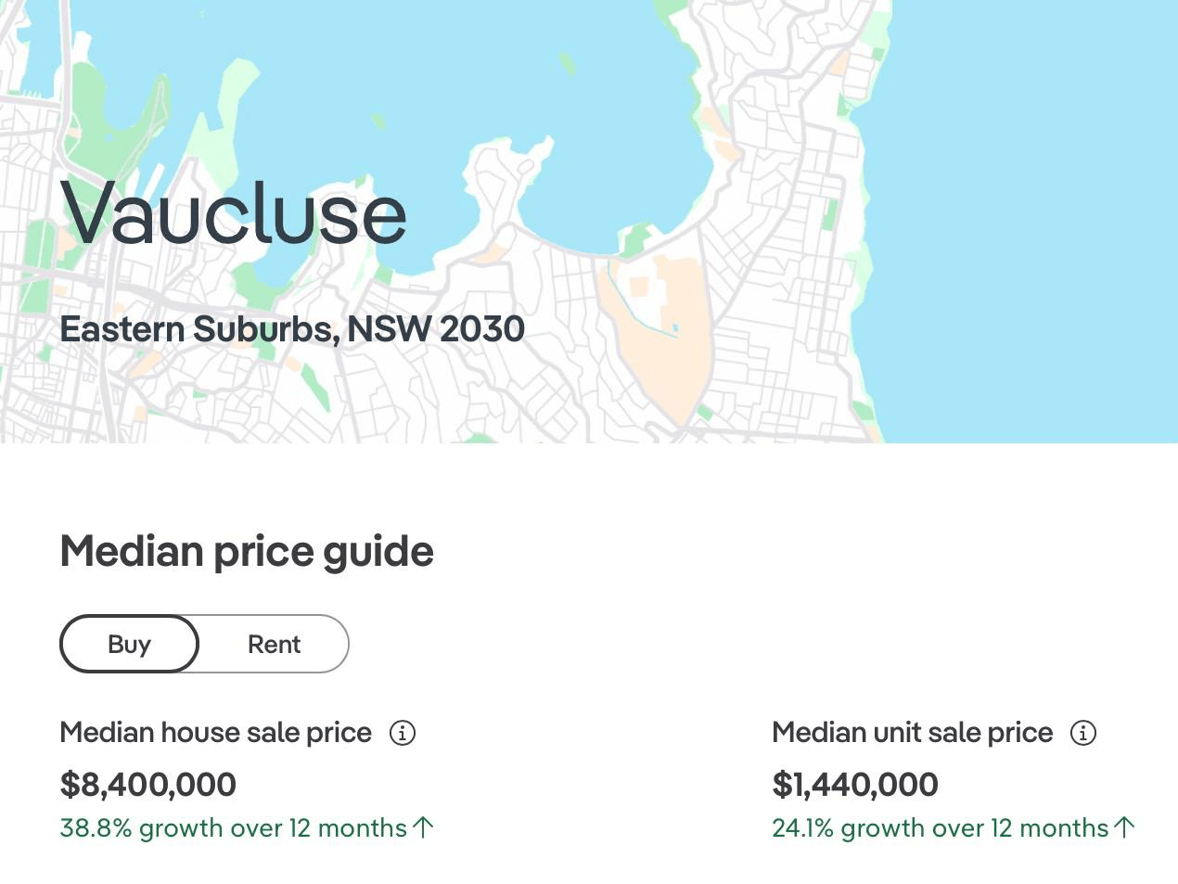Switch to the Rent toggle option
Screen dimensions: 1178x884
tap(274, 644)
